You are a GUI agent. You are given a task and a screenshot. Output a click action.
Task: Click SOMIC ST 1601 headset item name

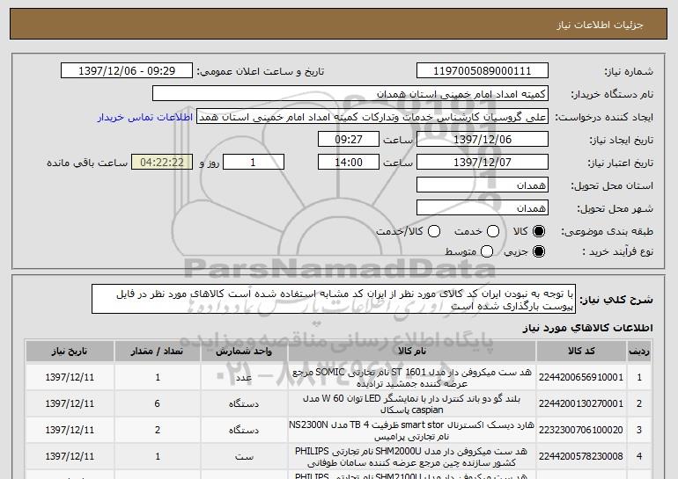(412, 378)
